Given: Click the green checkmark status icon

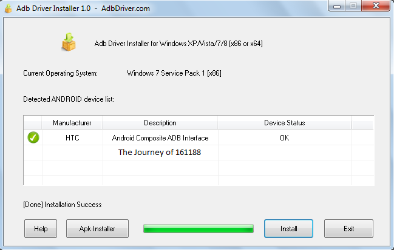Looking at the screenshot, I should 33,137.
